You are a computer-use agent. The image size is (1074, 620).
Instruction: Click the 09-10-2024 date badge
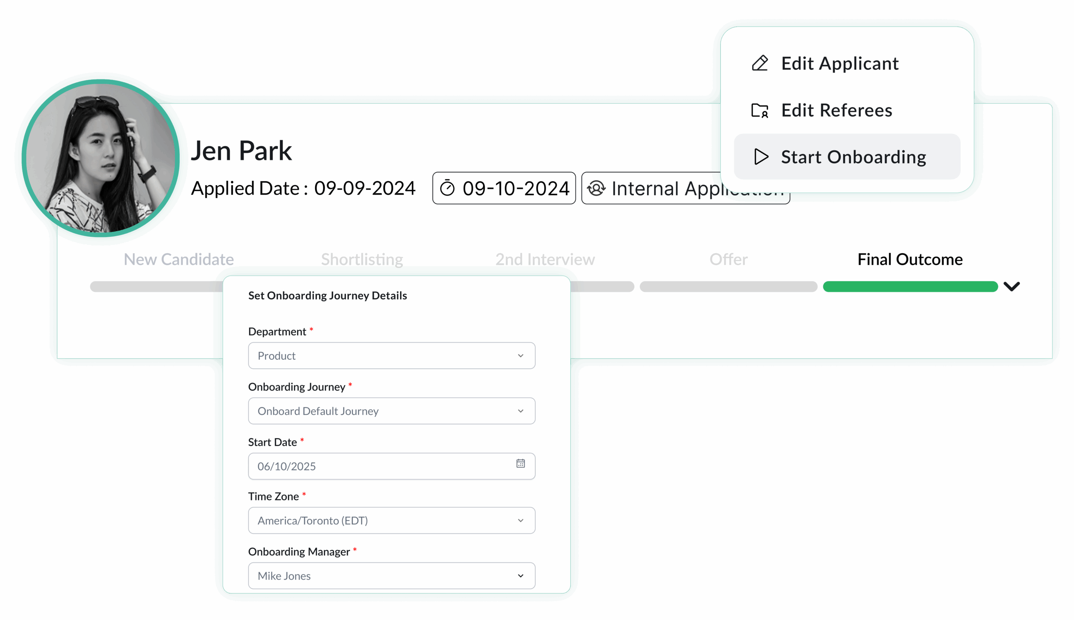pos(504,188)
